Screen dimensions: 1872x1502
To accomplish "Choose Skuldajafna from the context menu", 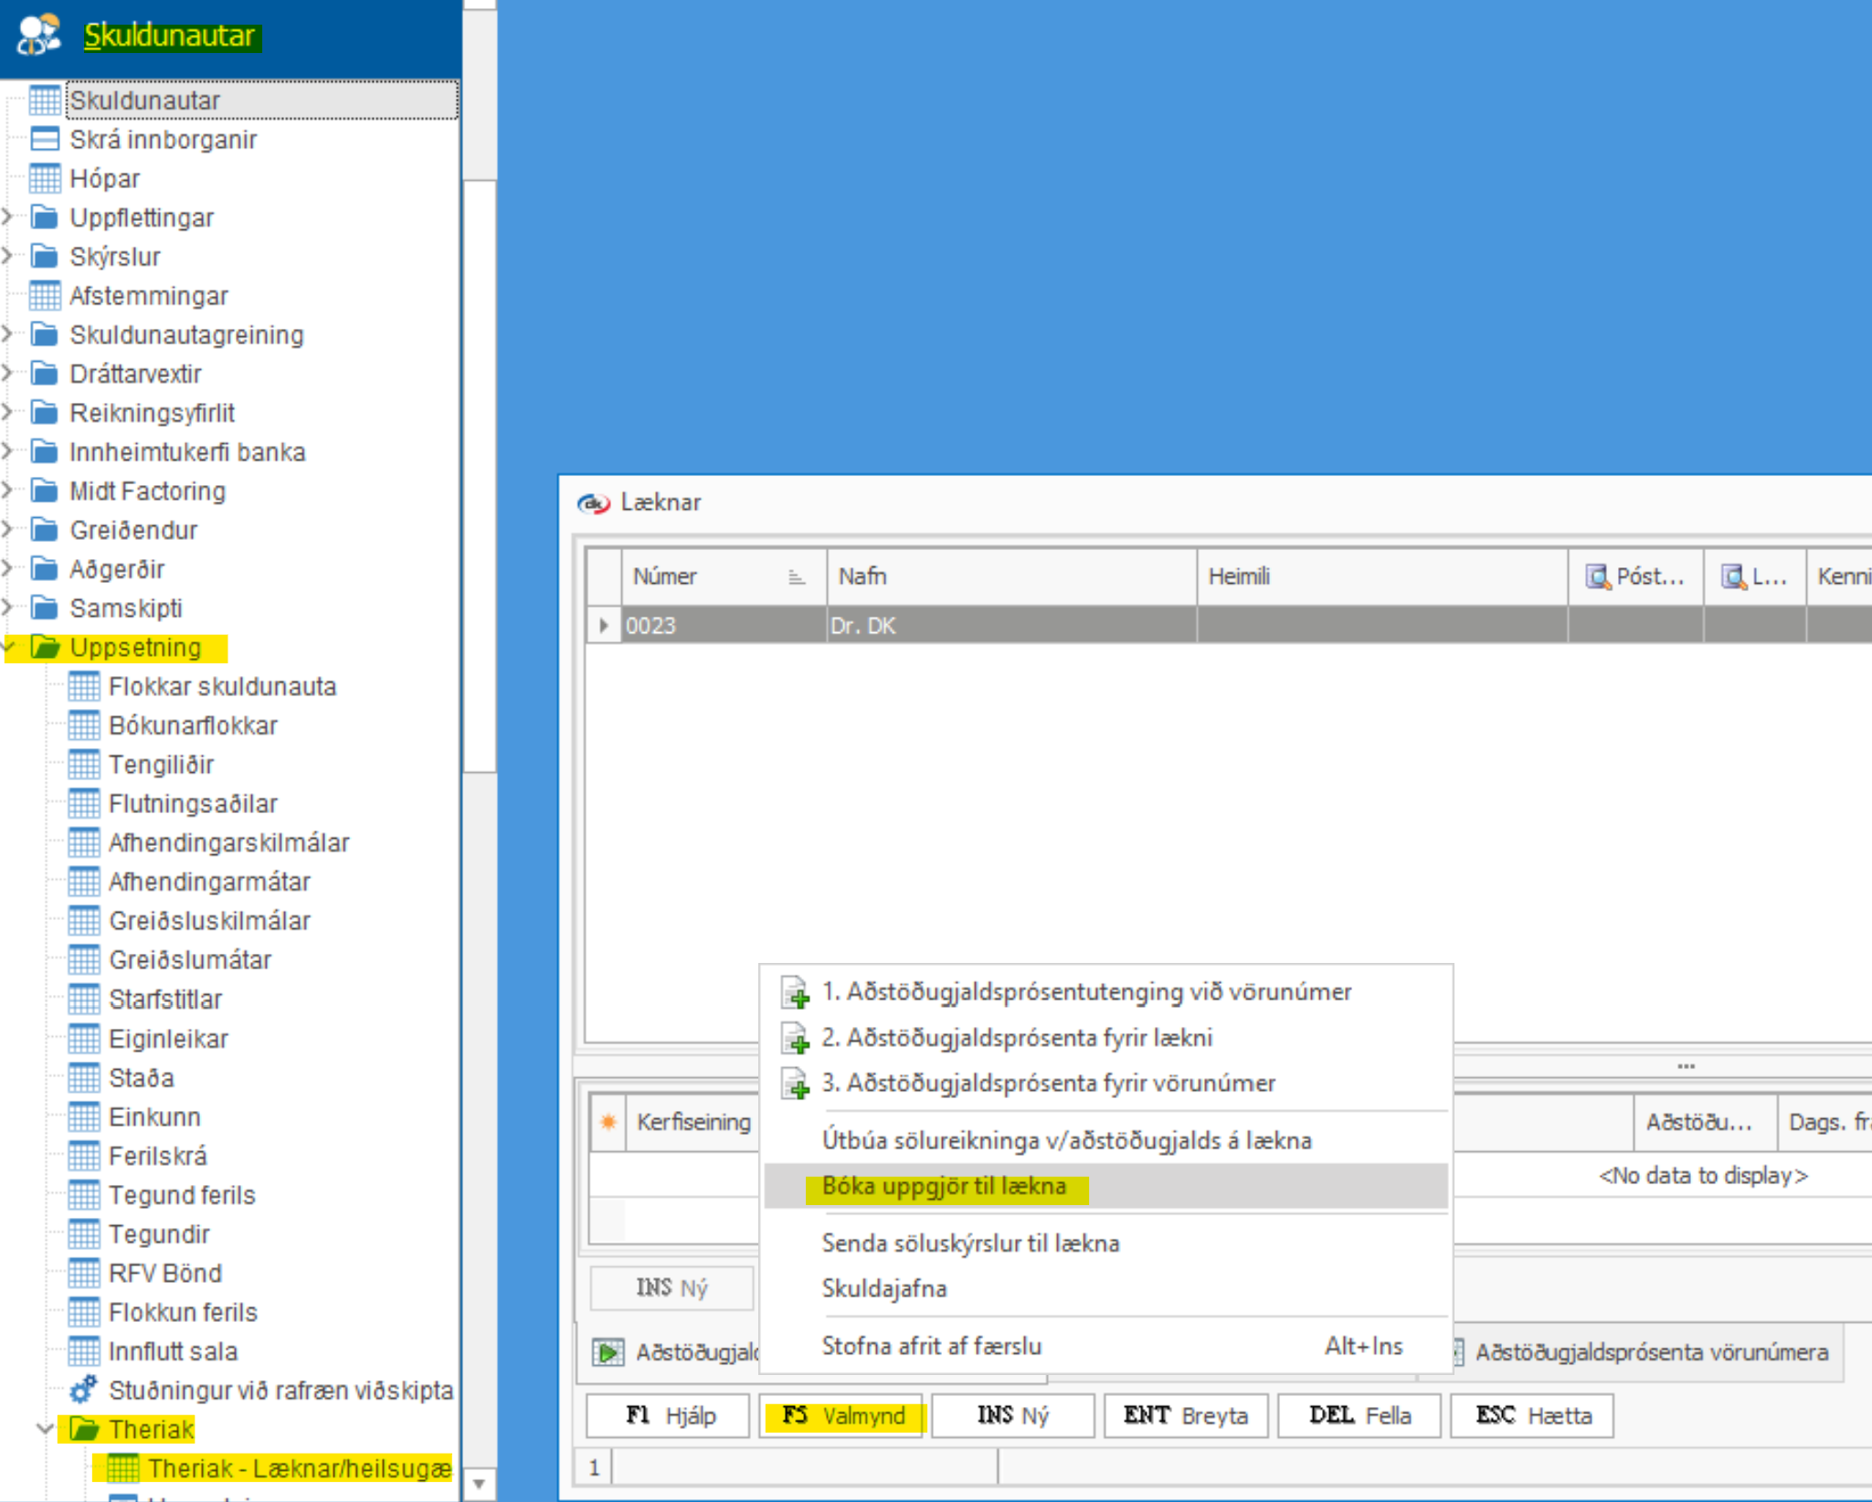I will [883, 1288].
